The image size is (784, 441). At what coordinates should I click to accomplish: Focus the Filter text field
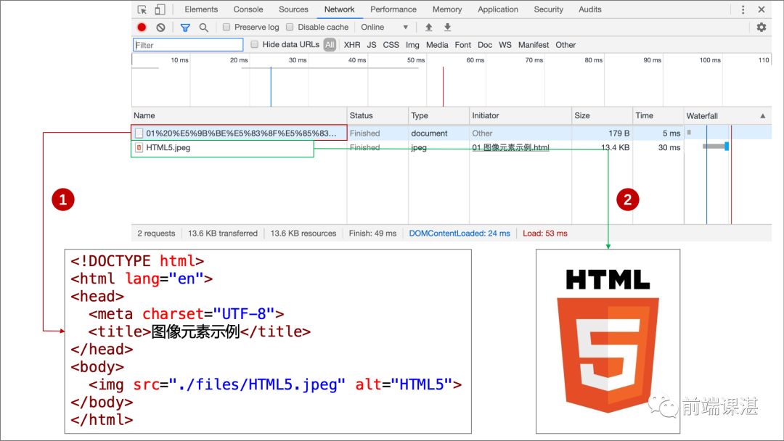coord(188,45)
